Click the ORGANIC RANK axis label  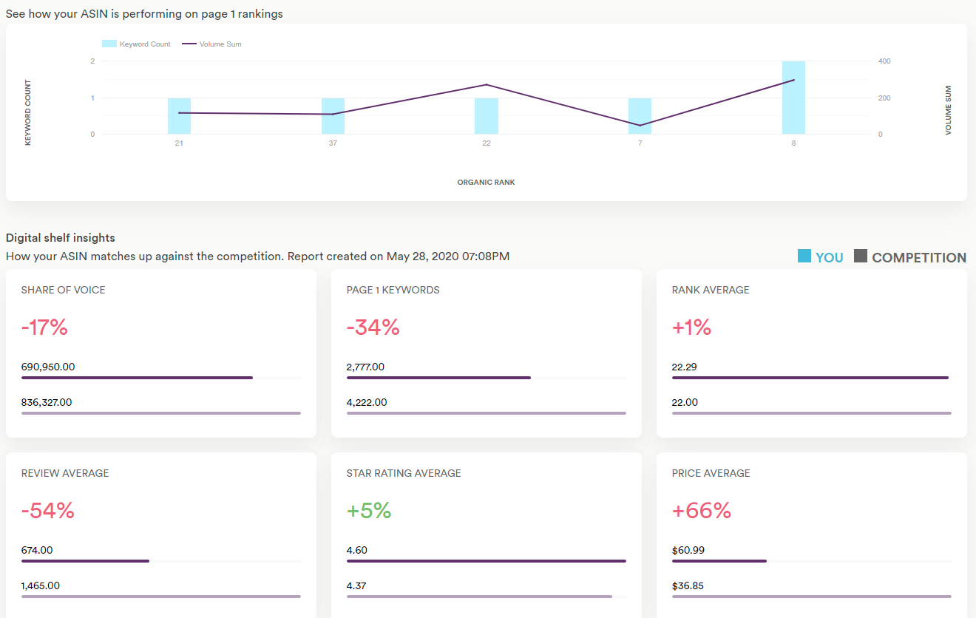tap(486, 182)
